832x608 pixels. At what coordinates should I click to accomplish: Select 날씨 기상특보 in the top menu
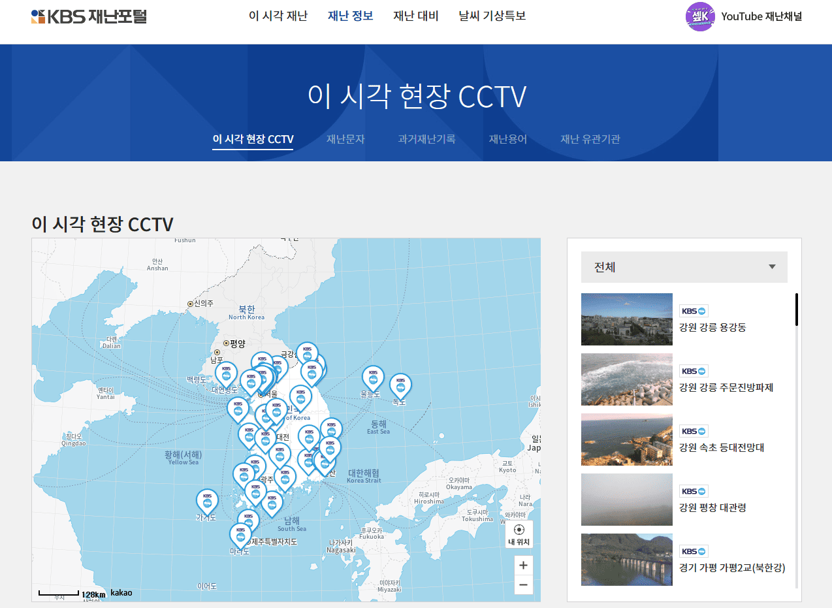tap(493, 16)
